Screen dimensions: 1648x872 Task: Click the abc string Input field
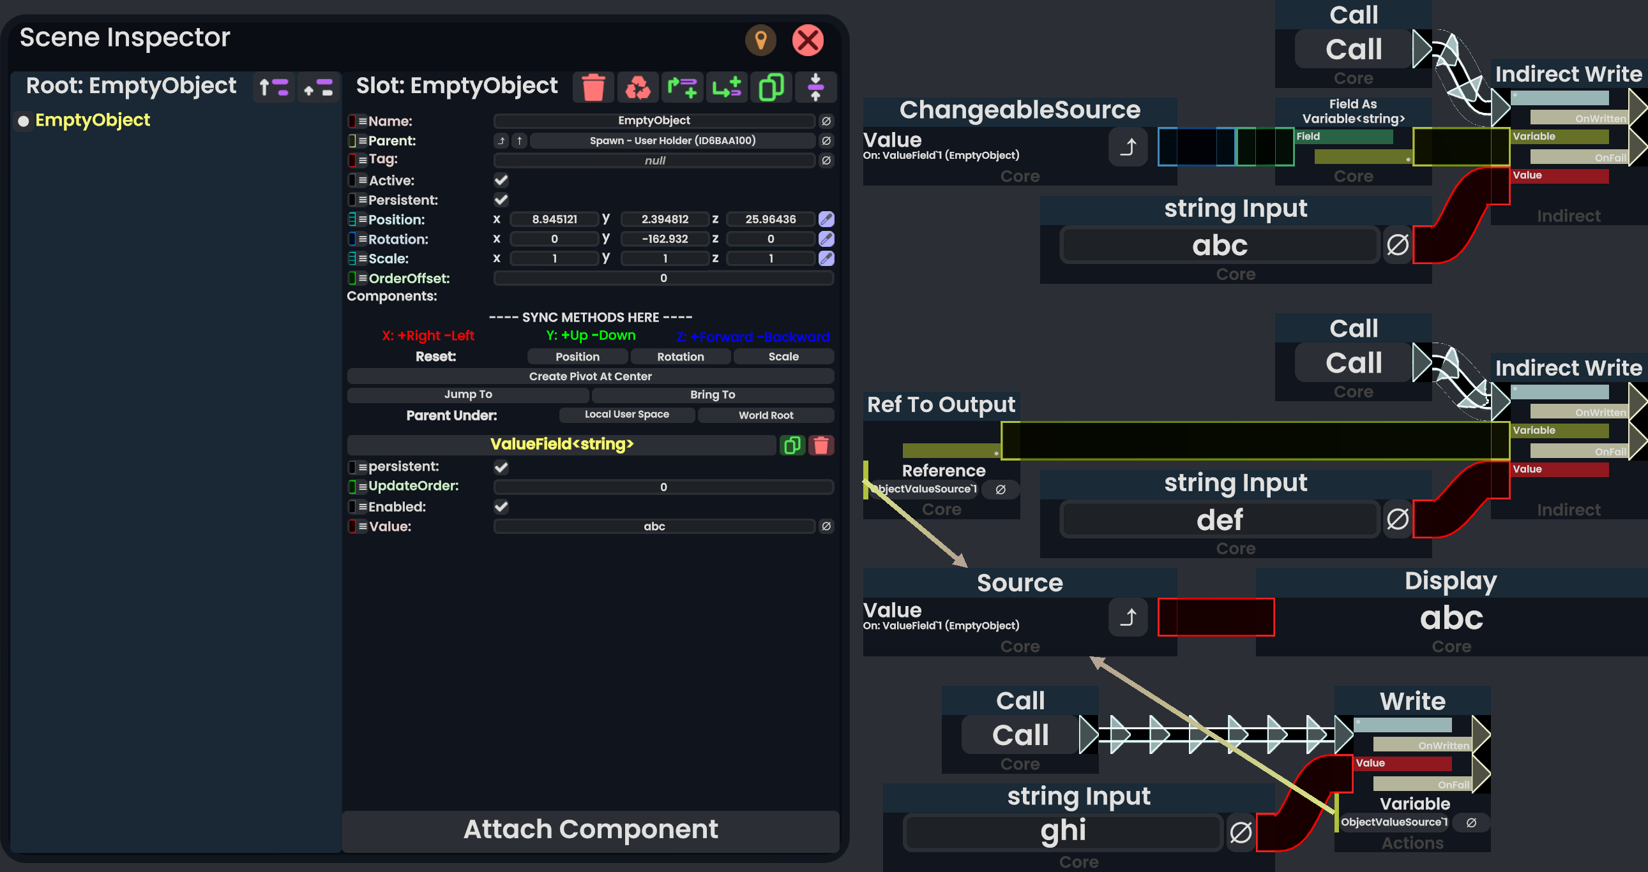coord(1219,246)
